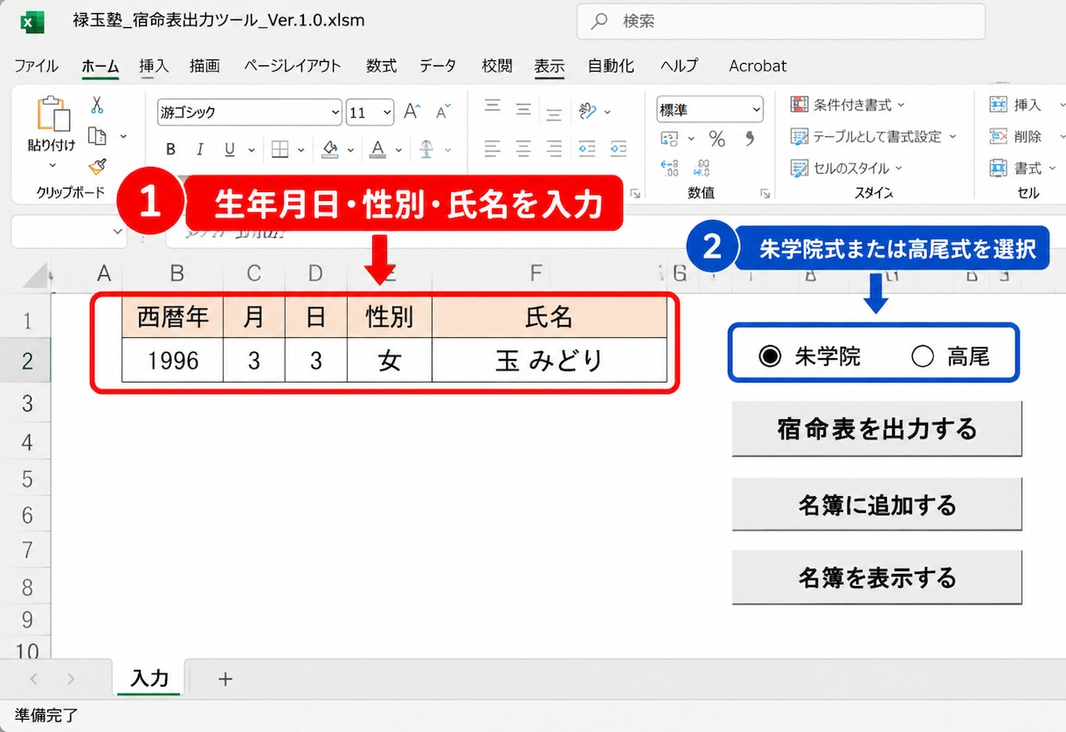Align text to middle of cell
Viewport: 1066px width, 732px height.
523,110
